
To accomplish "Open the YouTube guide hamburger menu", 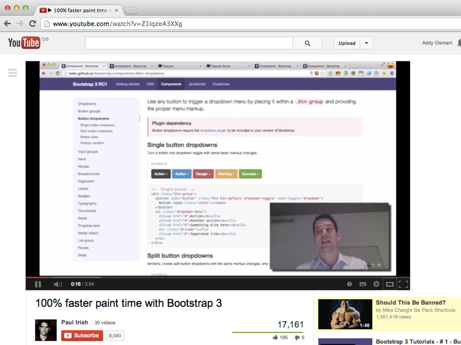I will coord(13,73).
